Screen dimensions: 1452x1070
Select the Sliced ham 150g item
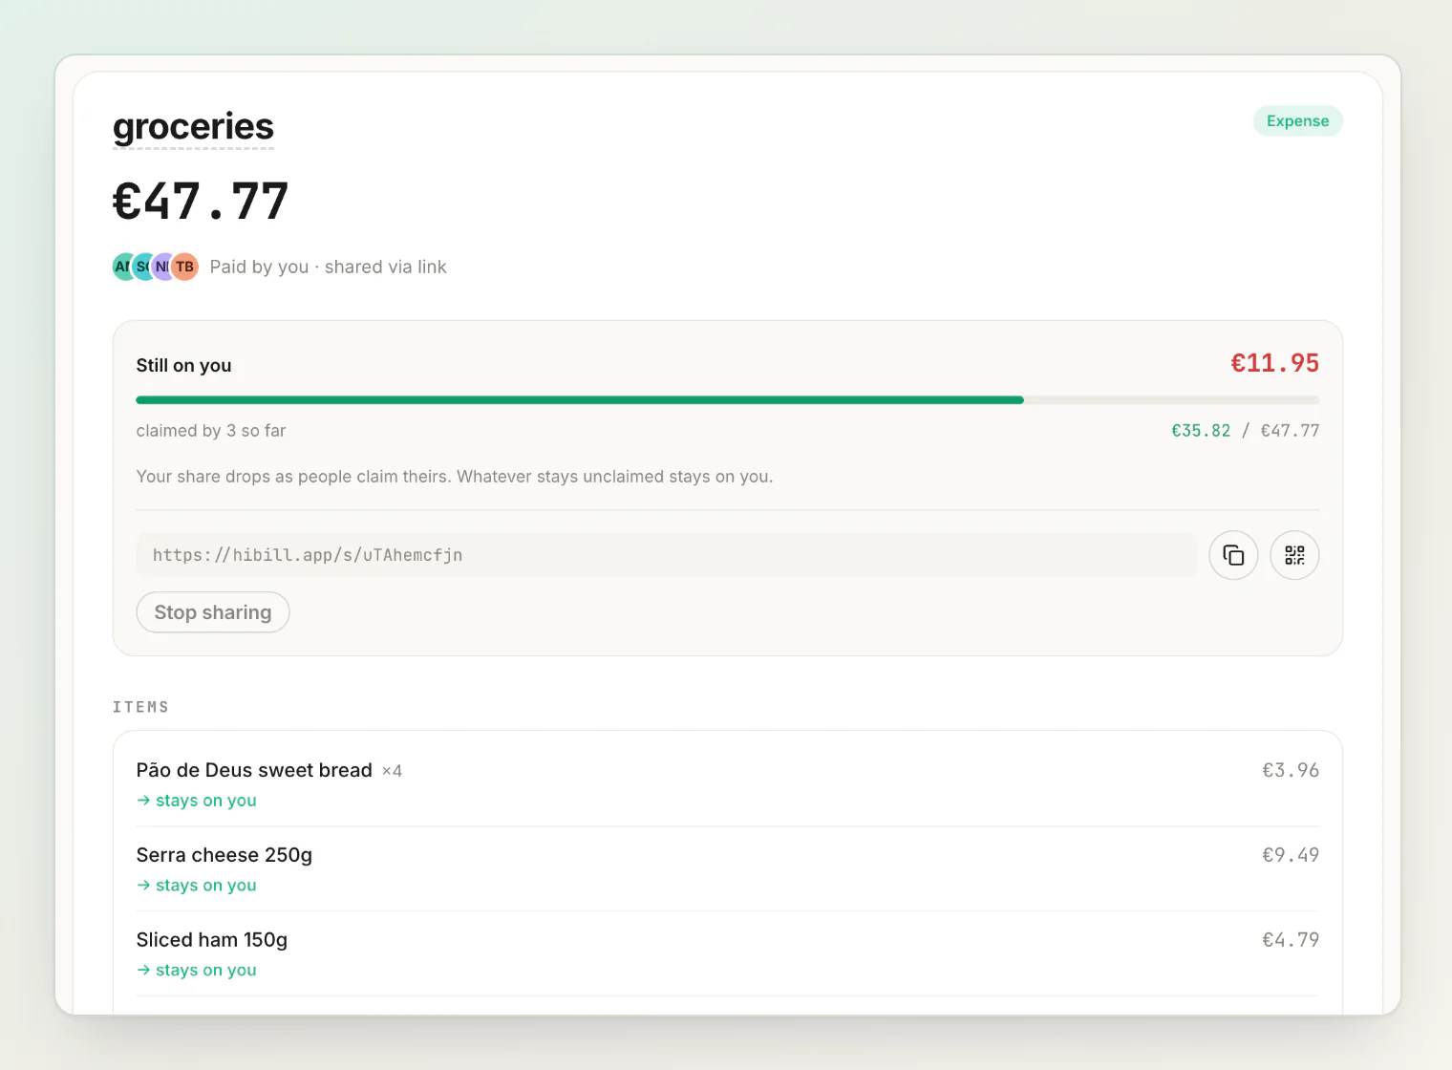tap(728, 954)
